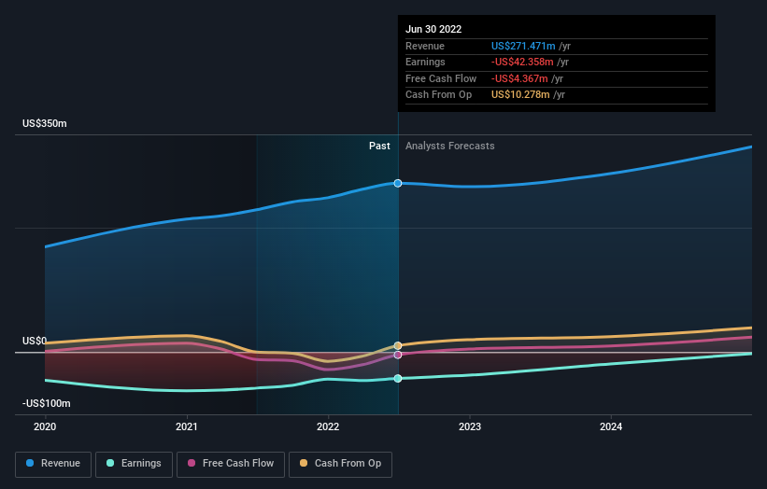The height and width of the screenshot is (489, 767).
Task: Click the Past label on chart
Action: (x=379, y=147)
